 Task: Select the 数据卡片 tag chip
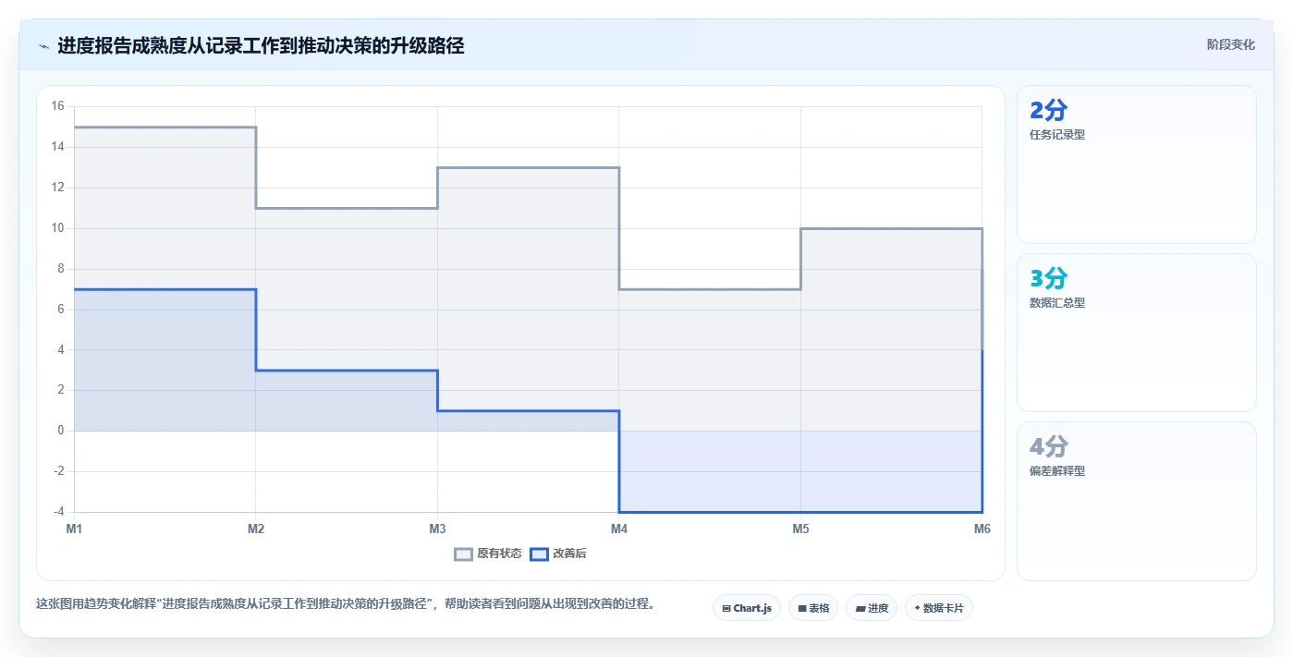[x=939, y=608]
